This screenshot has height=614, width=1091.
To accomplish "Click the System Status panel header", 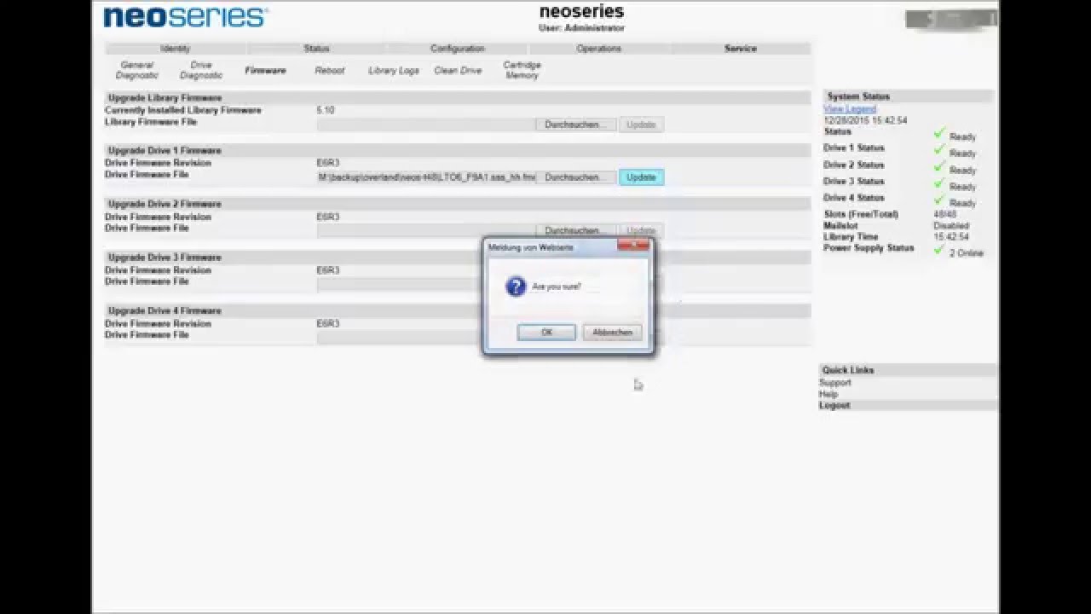I will [x=909, y=96].
